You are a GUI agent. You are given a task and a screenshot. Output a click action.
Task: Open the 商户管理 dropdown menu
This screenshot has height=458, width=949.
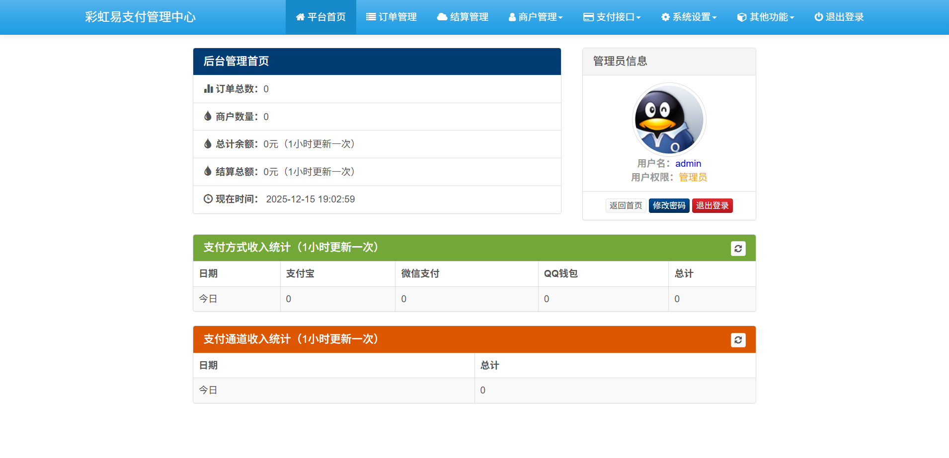point(536,16)
